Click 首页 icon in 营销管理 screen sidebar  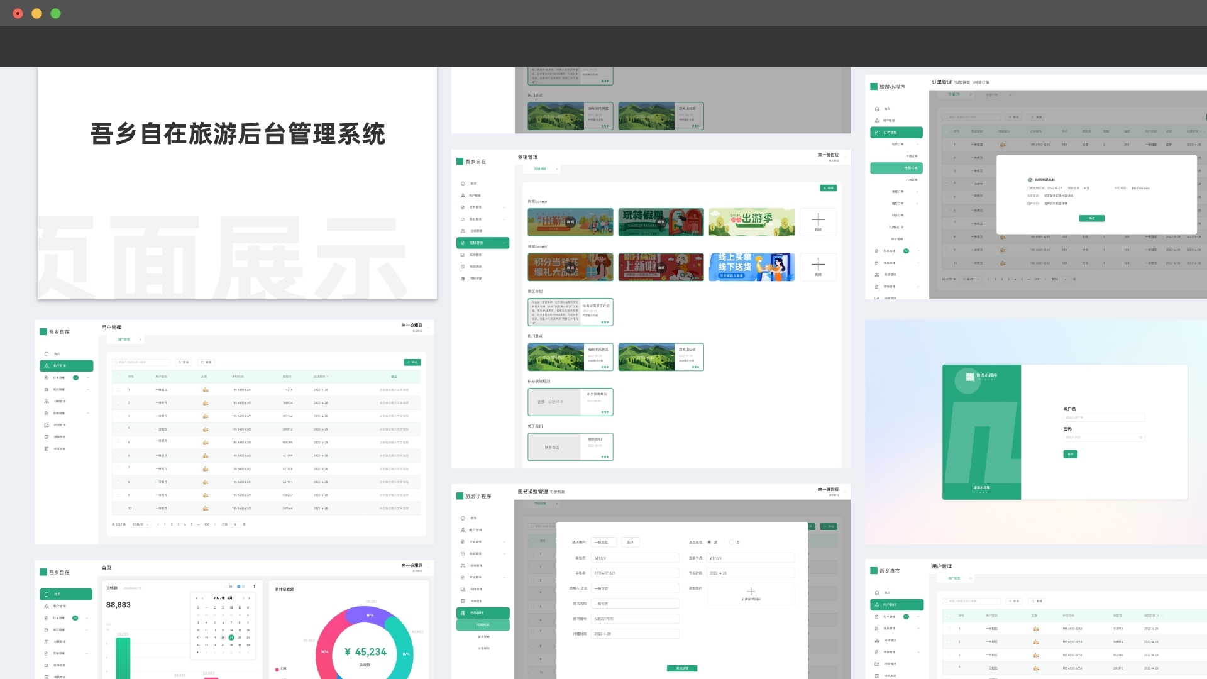463,184
